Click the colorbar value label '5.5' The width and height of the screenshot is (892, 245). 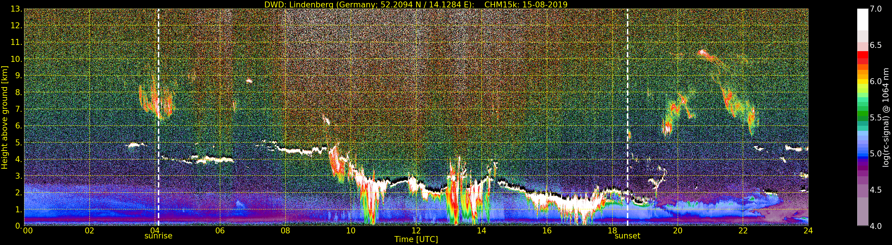tap(876, 117)
